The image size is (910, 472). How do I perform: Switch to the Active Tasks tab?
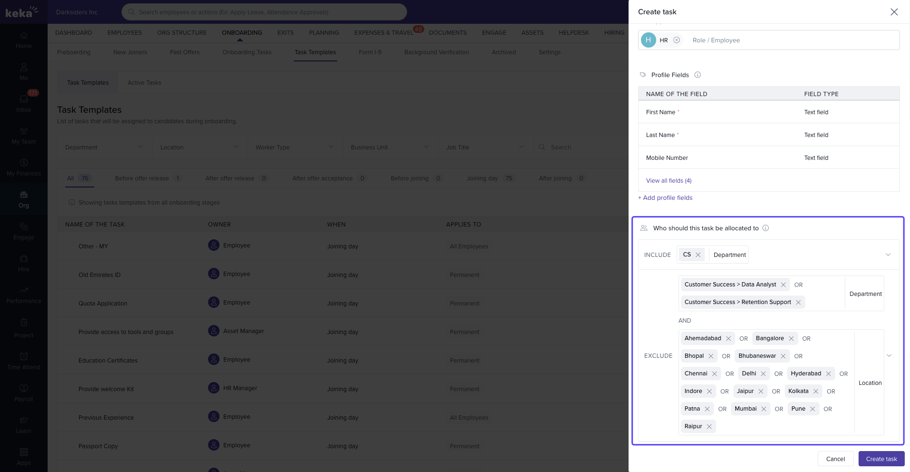(x=144, y=83)
